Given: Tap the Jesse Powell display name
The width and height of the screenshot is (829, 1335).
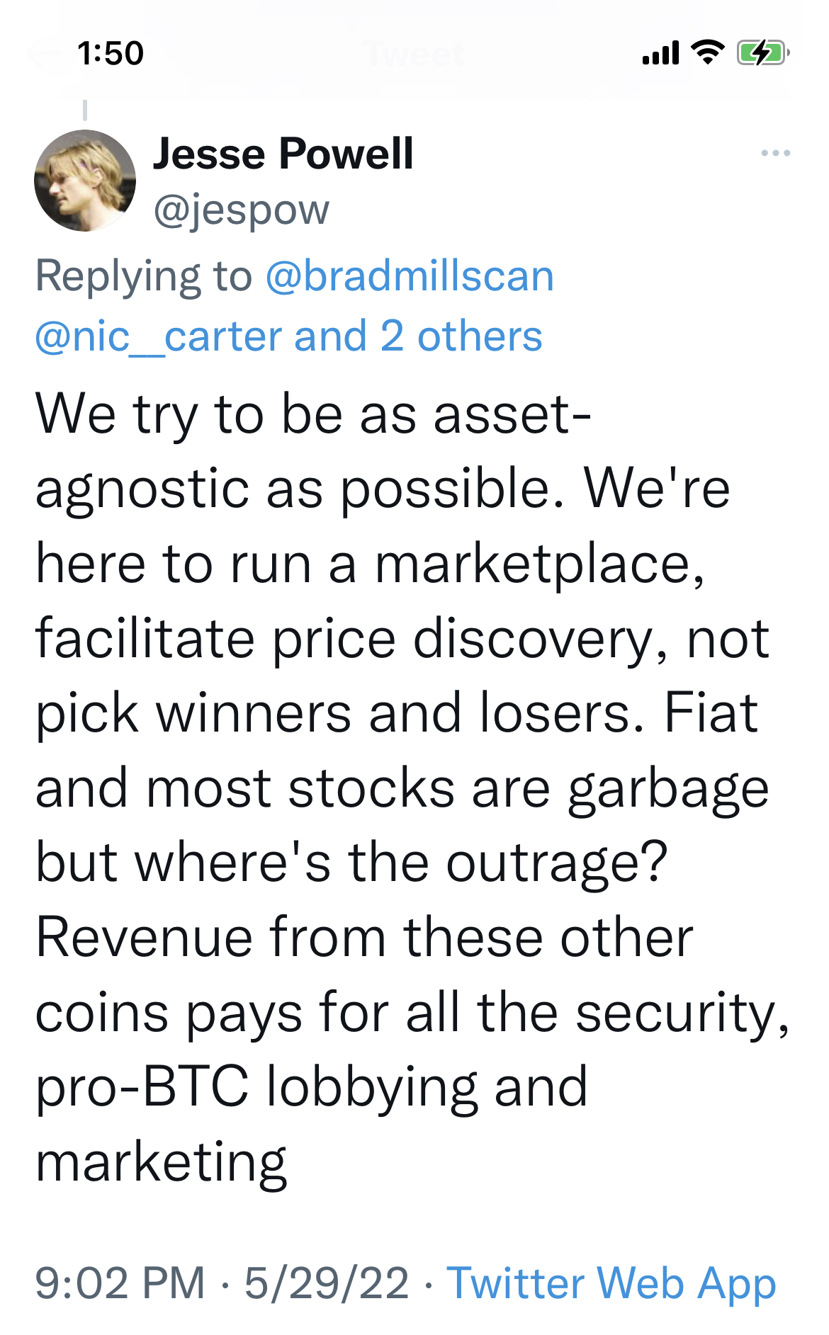Looking at the screenshot, I should point(283,154).
